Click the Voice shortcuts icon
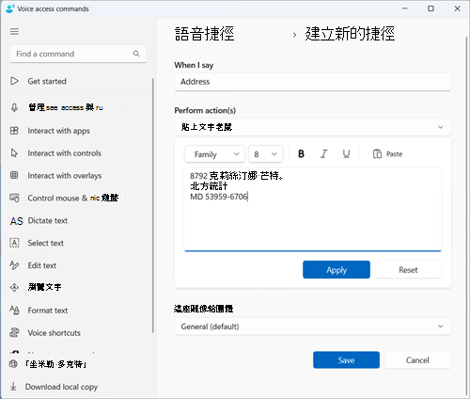 (14, 332)
